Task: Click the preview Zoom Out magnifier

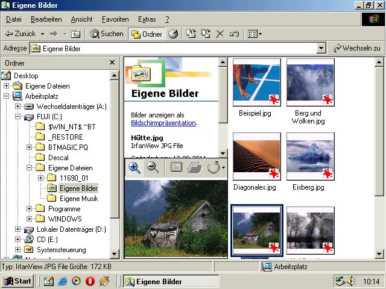Action: click(x=153, y=167)
